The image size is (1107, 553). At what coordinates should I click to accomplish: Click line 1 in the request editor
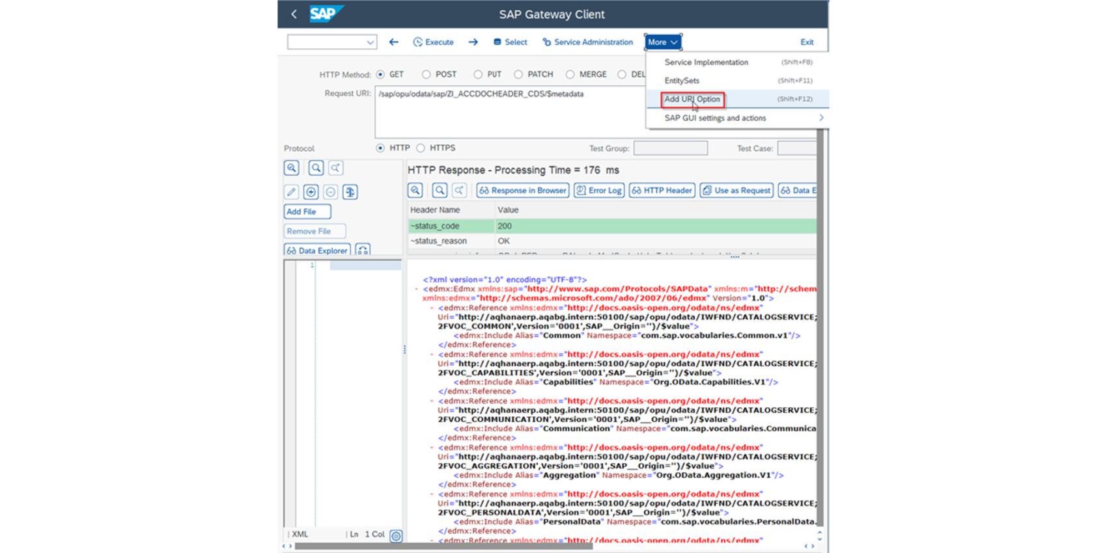pos(365,265)
